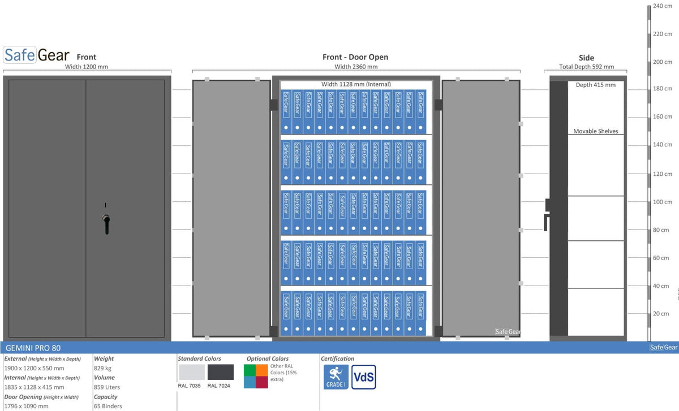Click the SafeGear logo in the blue title bar

point(663,347)
